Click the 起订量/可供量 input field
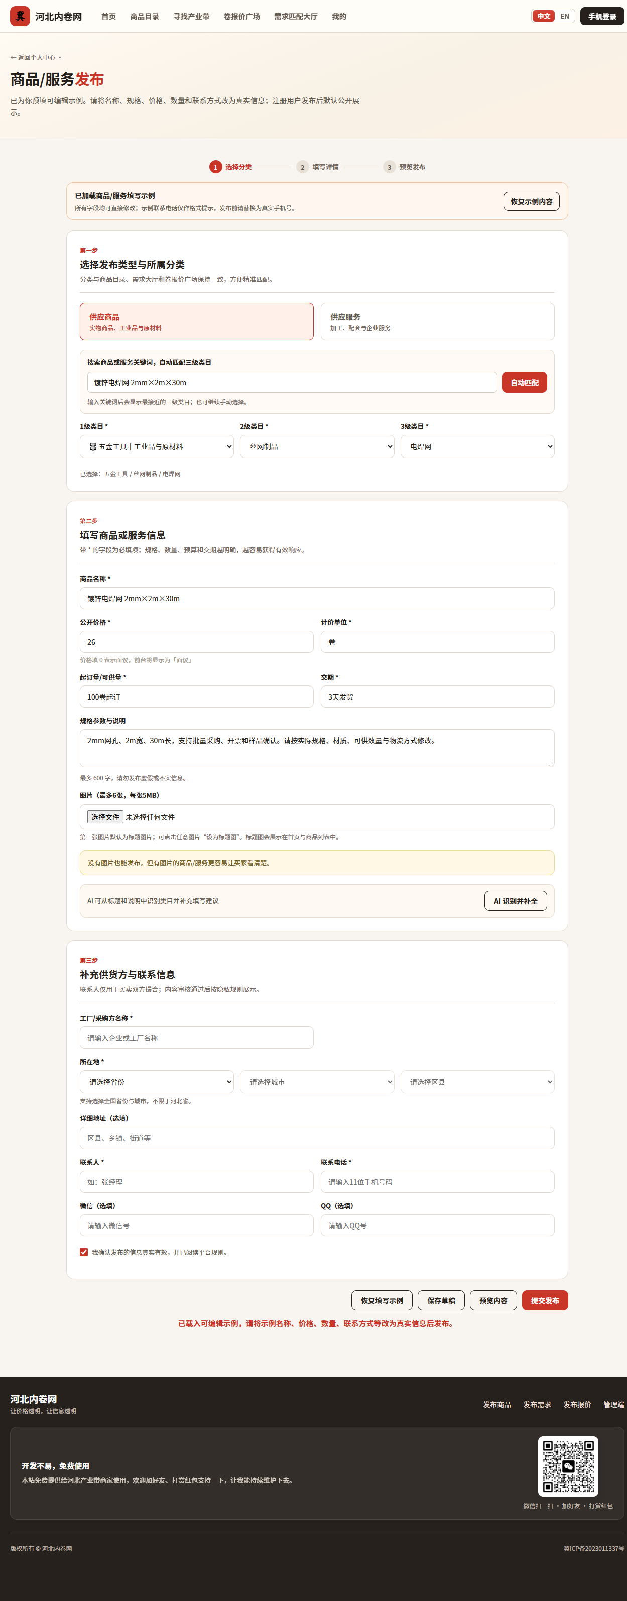This screenshot has height=1601, width=627. [x=196, y=696]
